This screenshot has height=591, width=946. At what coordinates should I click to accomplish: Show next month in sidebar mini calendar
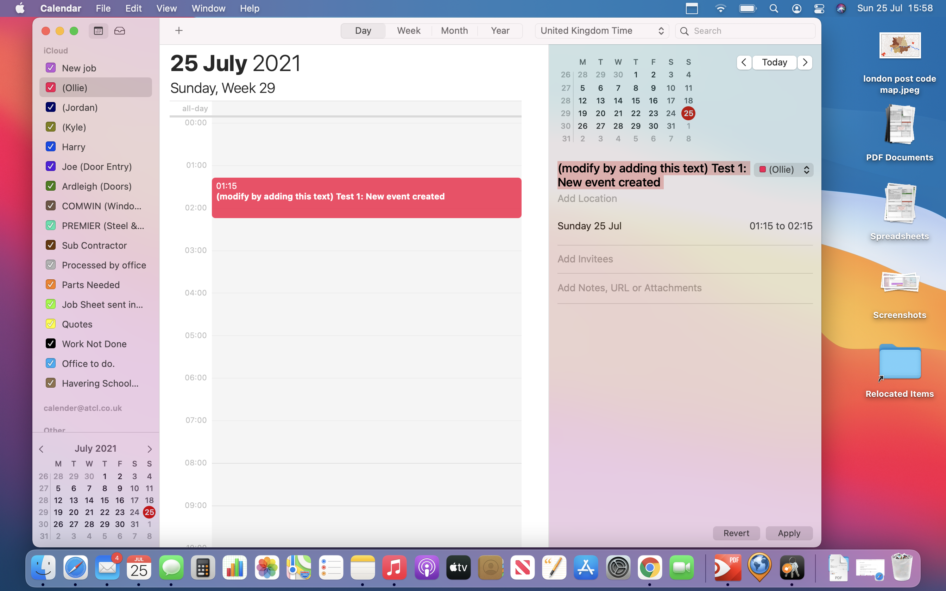[x=149, y=449]
